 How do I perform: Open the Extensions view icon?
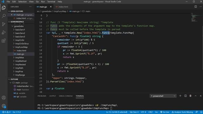coord(3,41)
